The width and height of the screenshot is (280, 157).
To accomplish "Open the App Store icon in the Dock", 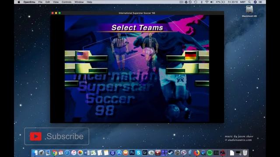I will pyautogui.click(x=119, y=153).
